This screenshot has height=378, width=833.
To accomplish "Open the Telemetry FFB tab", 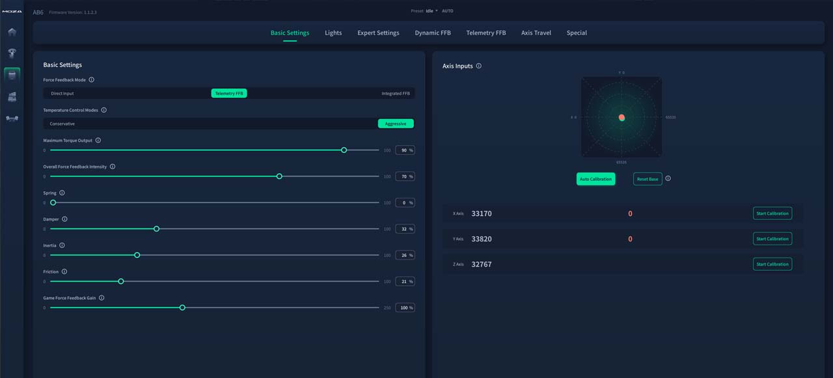I will pyautogui.click(x=485, y=33).
